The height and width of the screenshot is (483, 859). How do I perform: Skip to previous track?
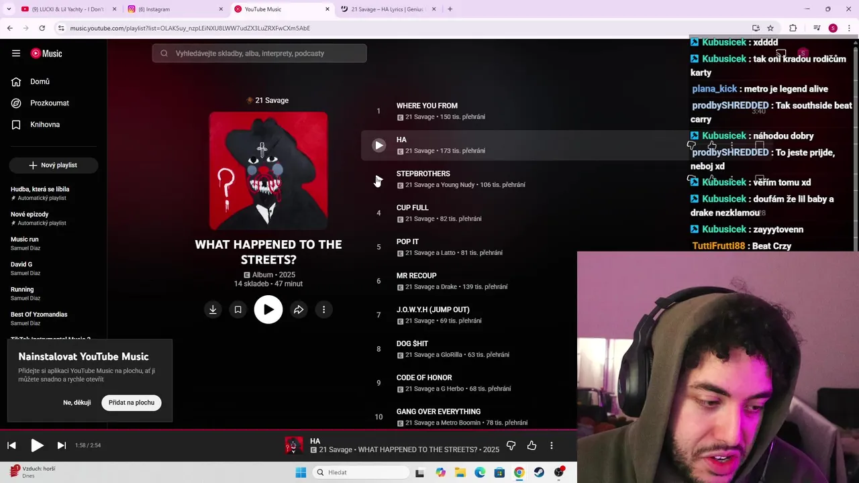[x=11, y=445]
